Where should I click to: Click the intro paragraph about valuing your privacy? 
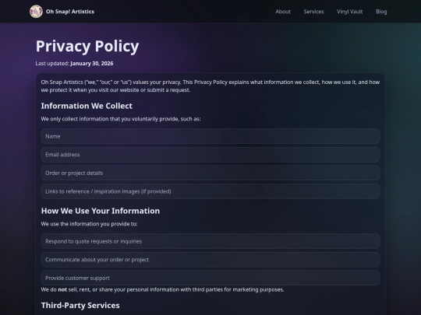tap(210, 86)
